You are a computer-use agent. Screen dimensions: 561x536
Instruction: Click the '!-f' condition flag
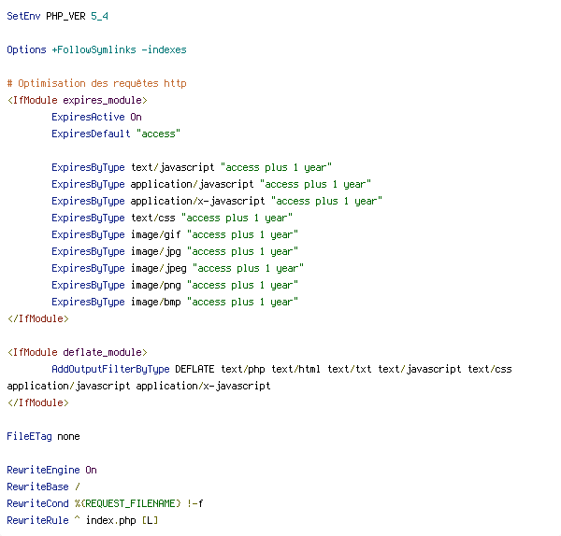[195, 503]
